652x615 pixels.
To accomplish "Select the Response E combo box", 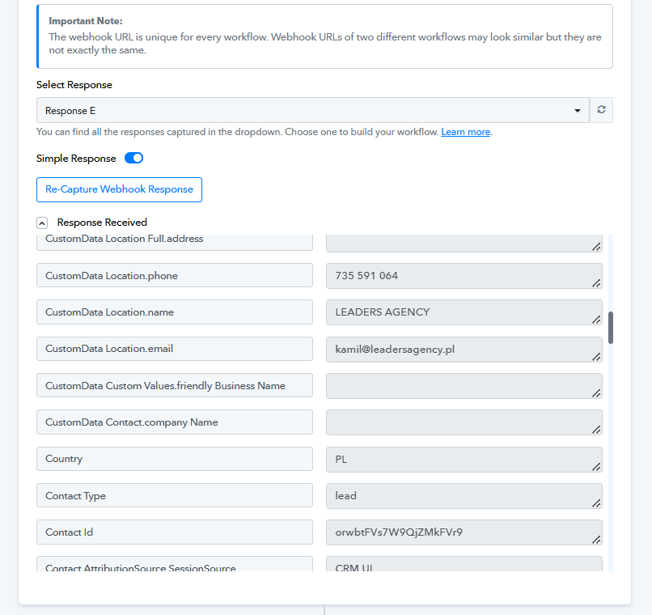I will (x=313, y=110).
